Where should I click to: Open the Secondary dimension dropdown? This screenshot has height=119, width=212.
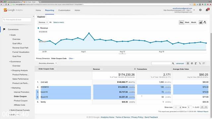(x=47, y=63)
